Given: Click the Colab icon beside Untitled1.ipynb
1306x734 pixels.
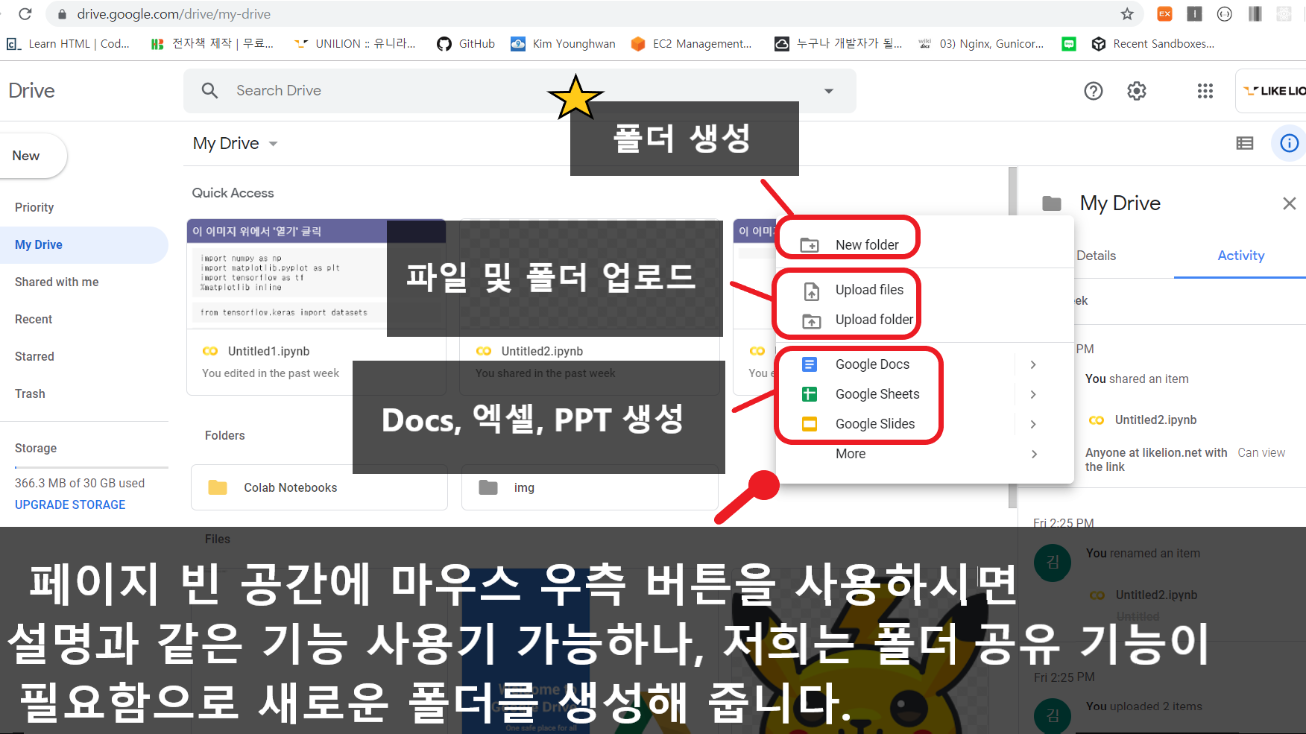Looking at the screenshot, I should click(x=210, y=351).
